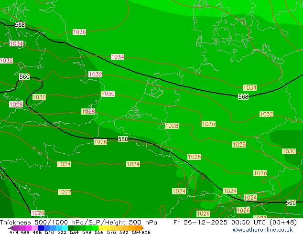Click the map title 'Thickness 500/1000 hPa/SLP/Height 500 hPa'
The image size is (303, 234).
point(78,223)
